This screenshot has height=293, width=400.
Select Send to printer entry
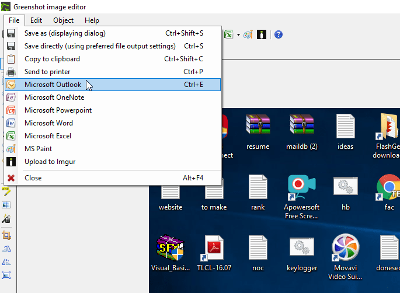tap(113, 72)
